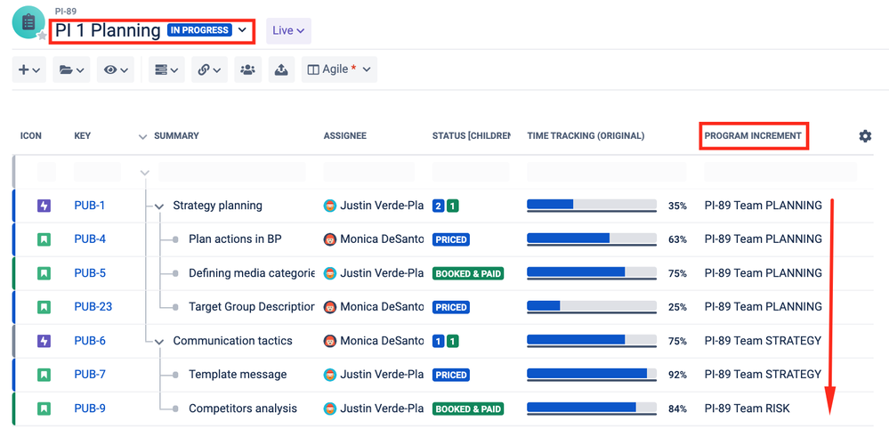Click the IN PROGRESS status badge

(199, 30)
